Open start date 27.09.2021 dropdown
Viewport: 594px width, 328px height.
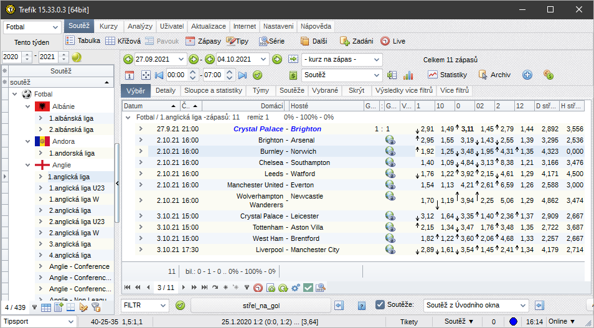pos(181,60)
